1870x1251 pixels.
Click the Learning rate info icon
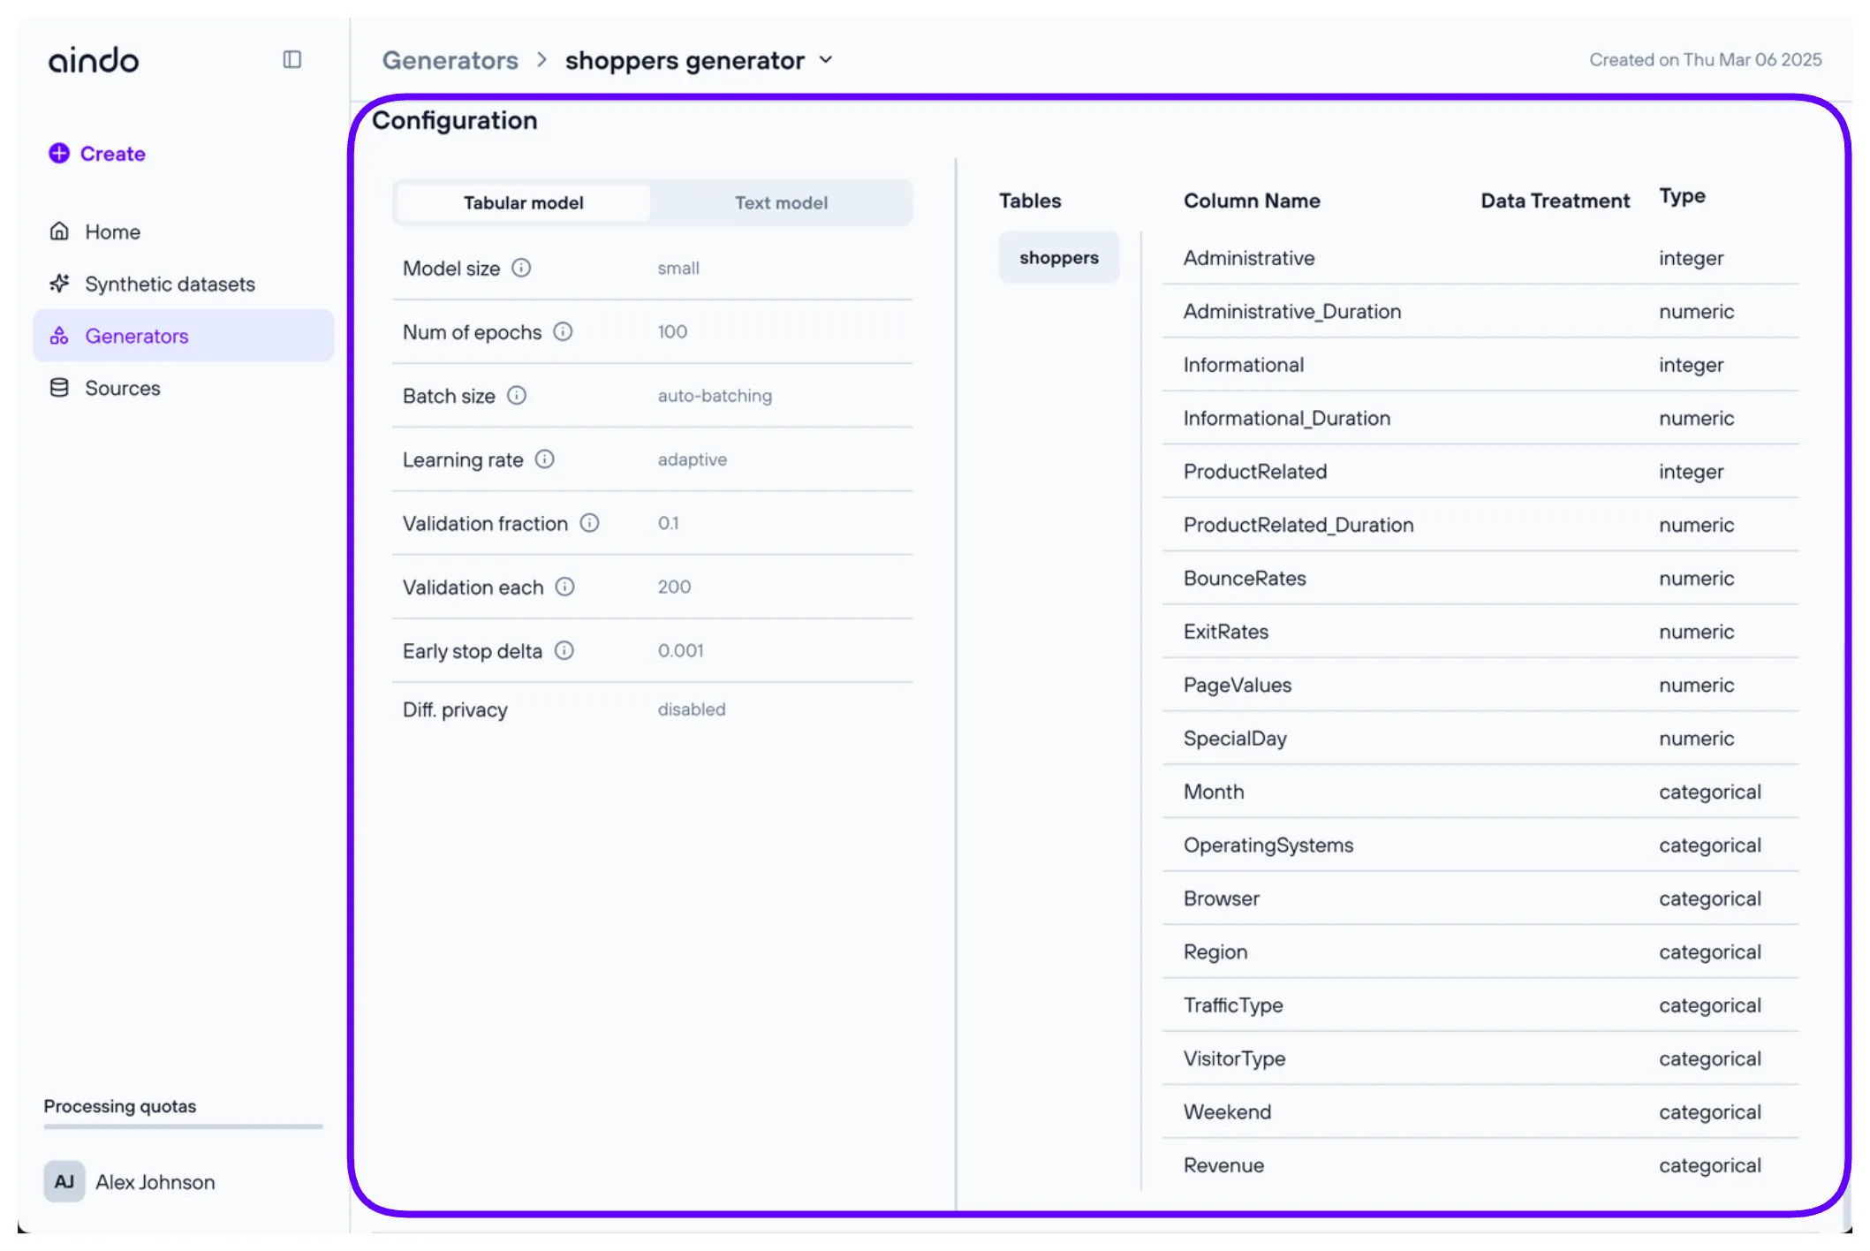click(x=545, y=459)
